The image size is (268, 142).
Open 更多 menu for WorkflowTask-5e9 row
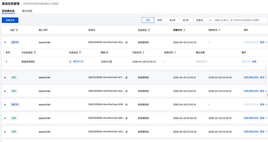tap(263, 132)
